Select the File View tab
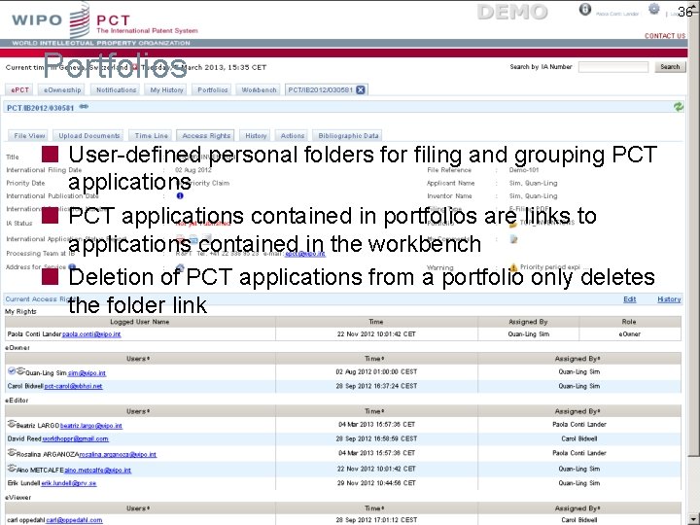700x525 pixels. [x=29, y=135]
